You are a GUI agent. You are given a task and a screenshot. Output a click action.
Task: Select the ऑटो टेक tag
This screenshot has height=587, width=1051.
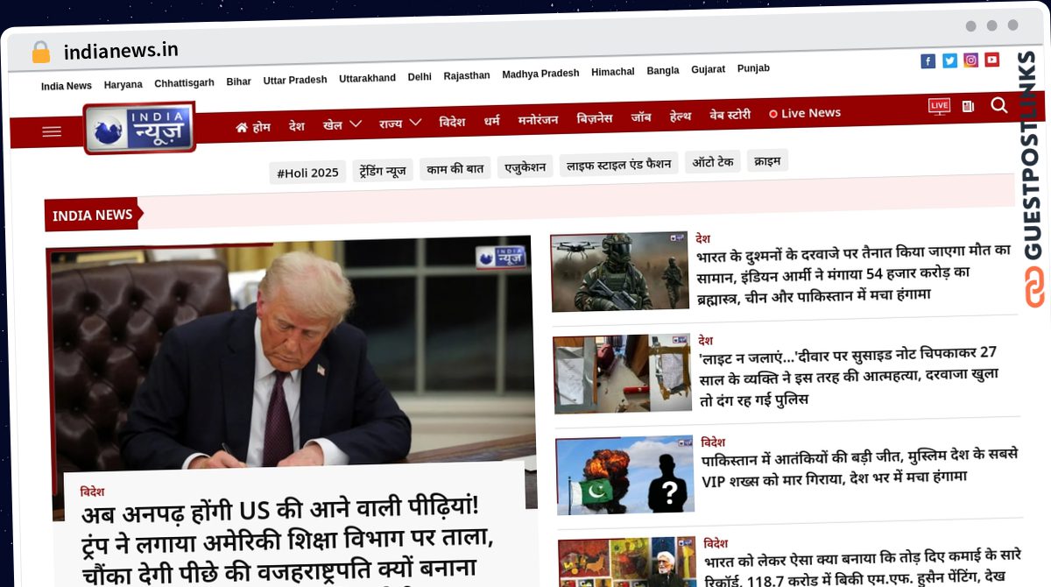click(x=713, y=162)
